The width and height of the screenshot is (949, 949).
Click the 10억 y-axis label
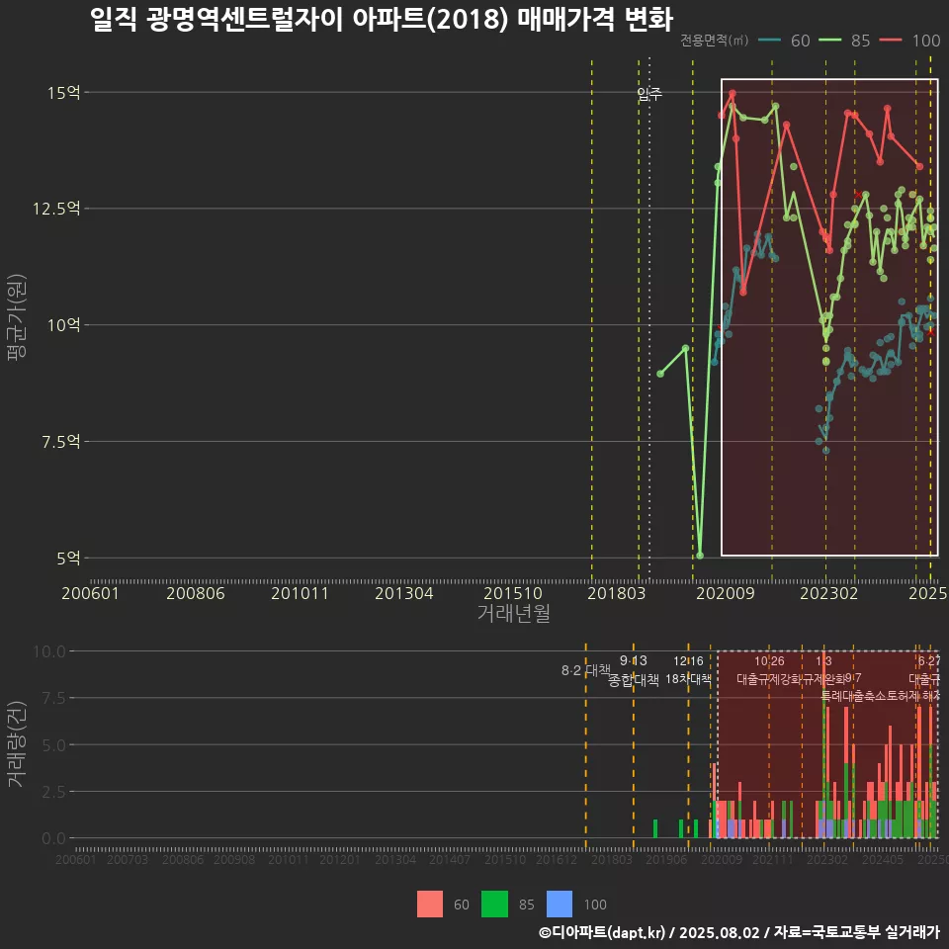pos(63,325)
